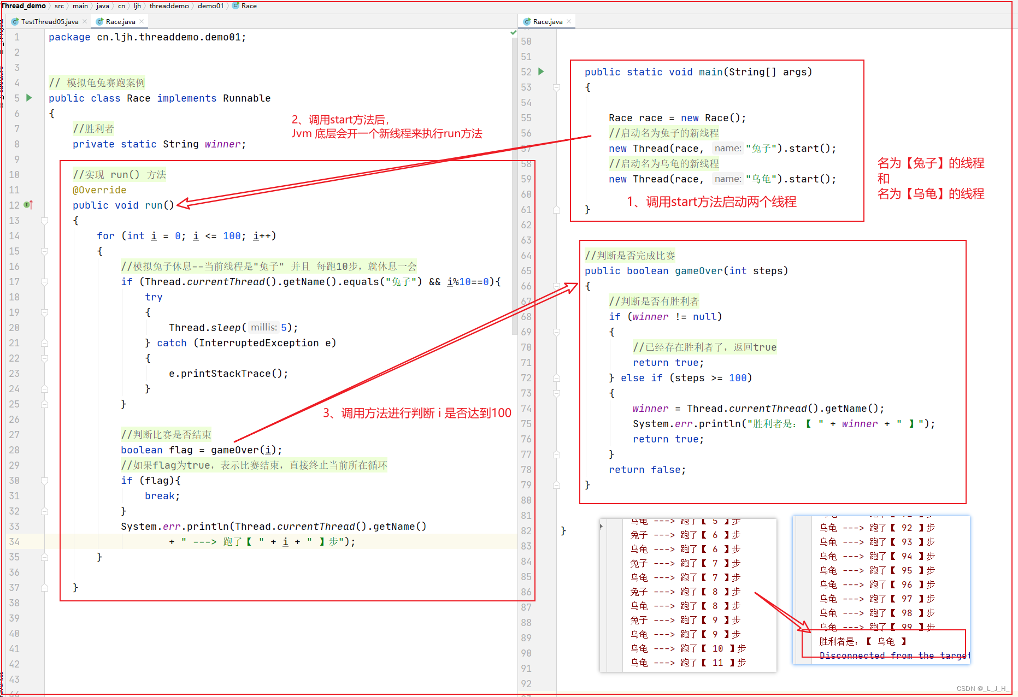Click console line '乌龟 ---> 跑了【 11 】步'
Image resolution: width=1018 pixels, height=697 pixels.
coord(688,663)
